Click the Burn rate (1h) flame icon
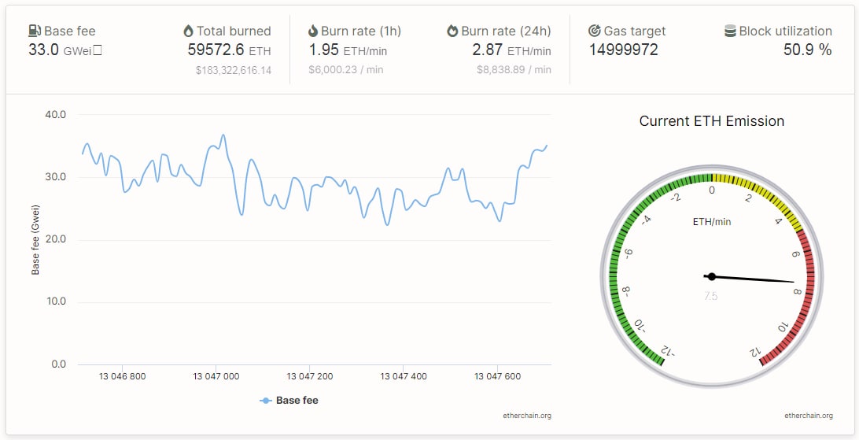The image size is (859, 440). click(x=313, y=31)
